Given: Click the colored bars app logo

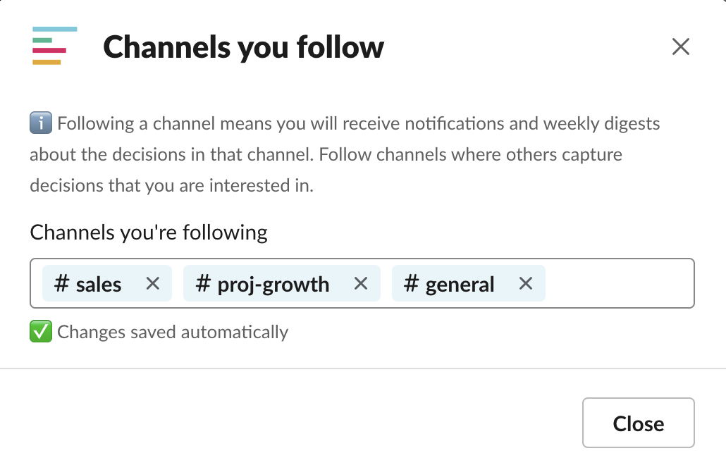Looking at the screenshot, I should [x=54, y=46].
